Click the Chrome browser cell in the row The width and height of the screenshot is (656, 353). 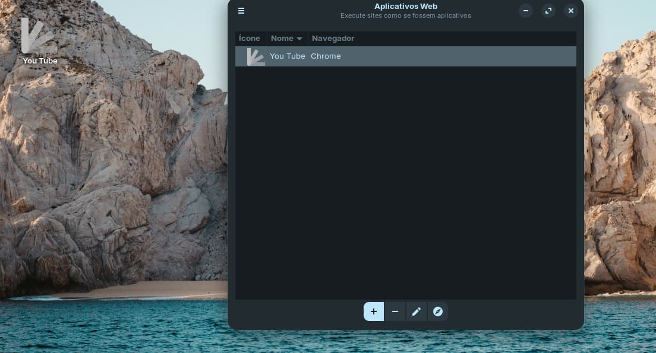[x=326, y=56]
